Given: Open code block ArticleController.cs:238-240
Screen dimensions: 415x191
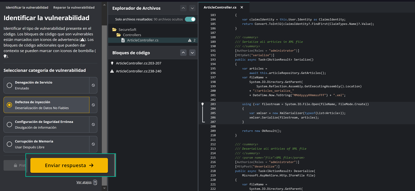Looking at the screenshot, I should (138, 71).
